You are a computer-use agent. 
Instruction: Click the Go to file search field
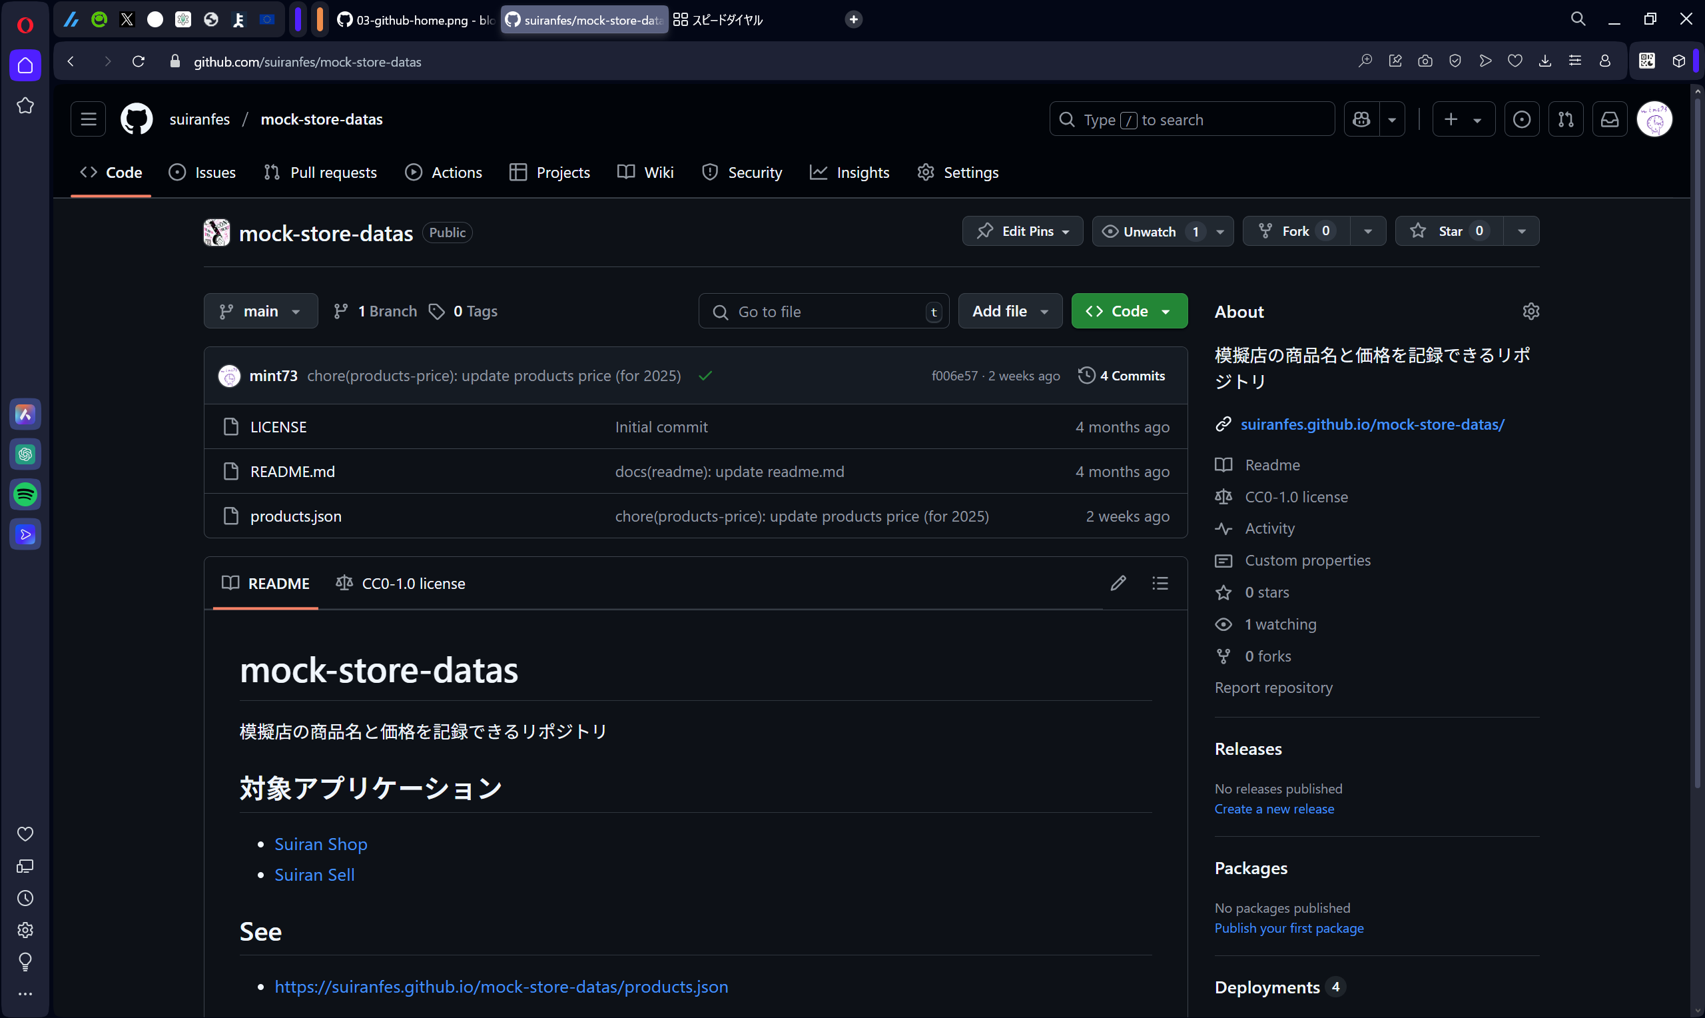point(823,310)
